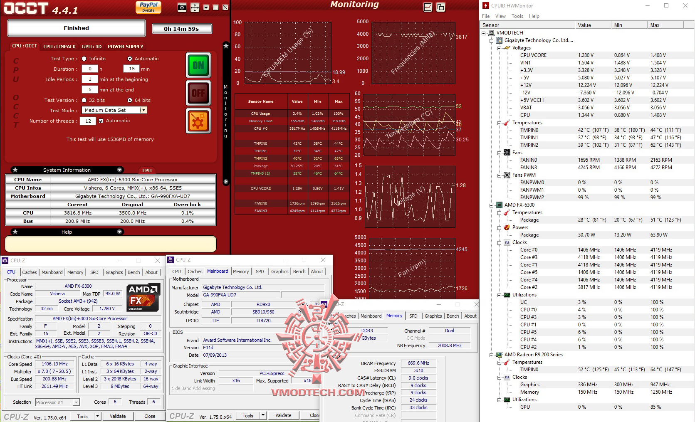Click the thermometer icon beside TMPIN0's Temperatures group
Viewport: 695px width, 422px height.
point(507,123)
